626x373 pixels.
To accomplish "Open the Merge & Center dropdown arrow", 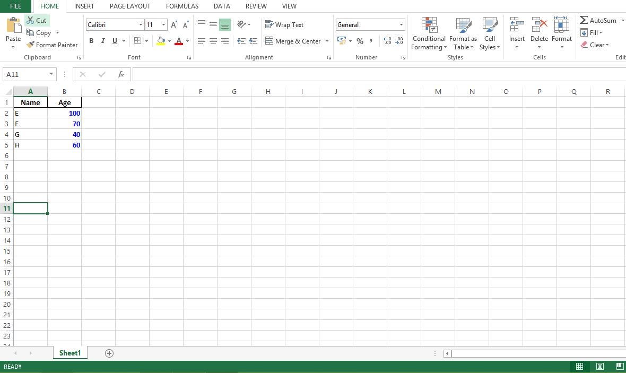I will tap(327, 41).
